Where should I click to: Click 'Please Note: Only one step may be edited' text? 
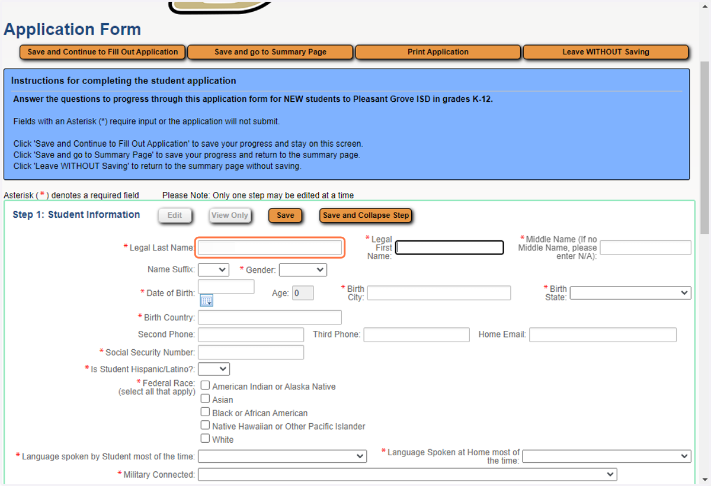coord(258,195)
